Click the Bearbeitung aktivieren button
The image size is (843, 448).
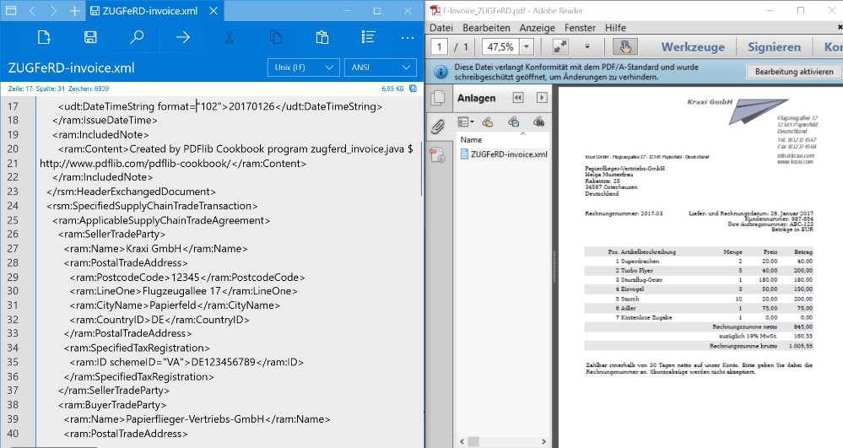pos(794,72)
